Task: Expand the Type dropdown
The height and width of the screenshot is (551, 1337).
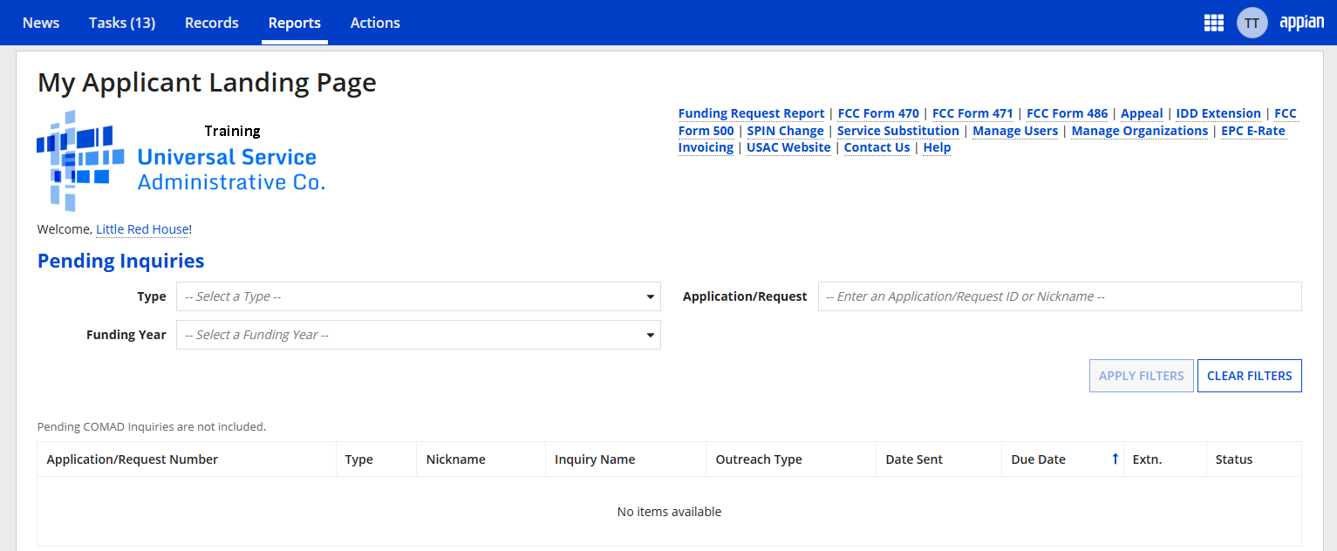Action: 419,296
